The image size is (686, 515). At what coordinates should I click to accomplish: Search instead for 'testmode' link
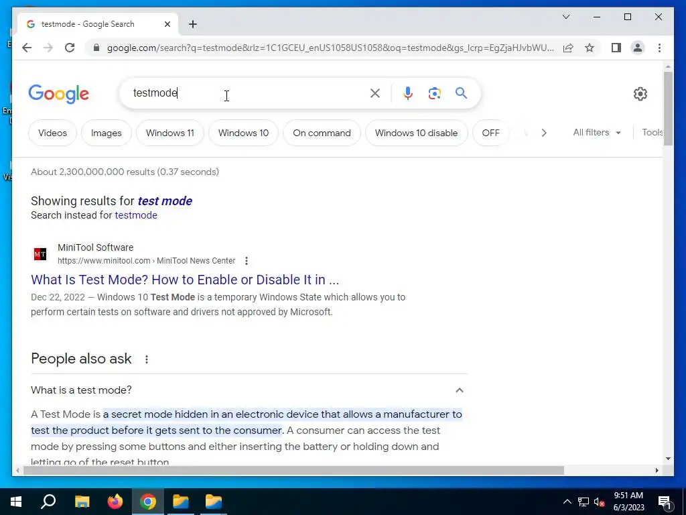[x=135, y=215]
